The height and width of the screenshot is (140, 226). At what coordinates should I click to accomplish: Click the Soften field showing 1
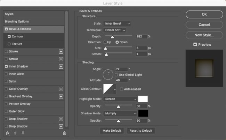(142, 54)
